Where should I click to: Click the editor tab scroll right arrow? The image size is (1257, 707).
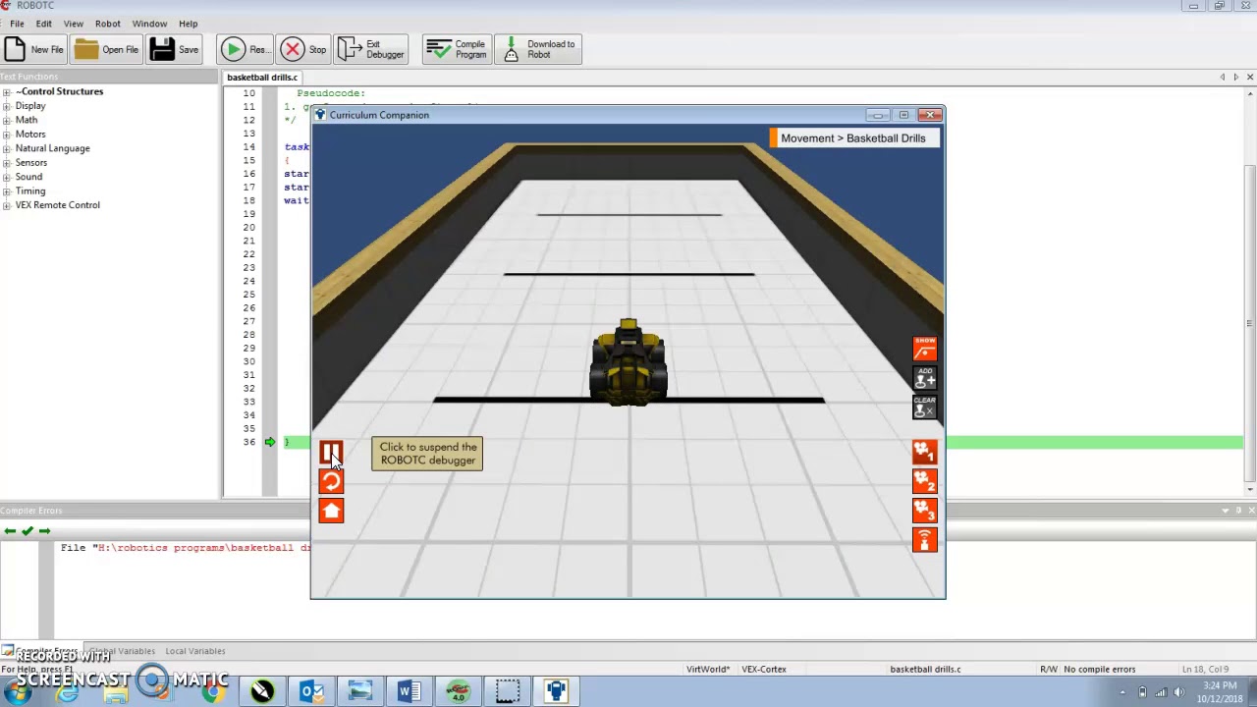(1236, 78)
